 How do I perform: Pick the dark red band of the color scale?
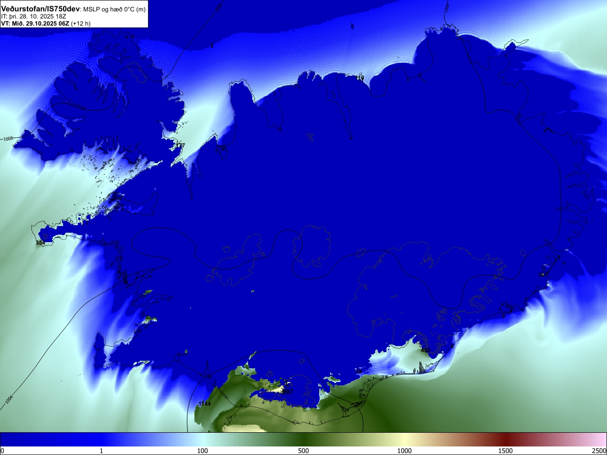point(506,439)
